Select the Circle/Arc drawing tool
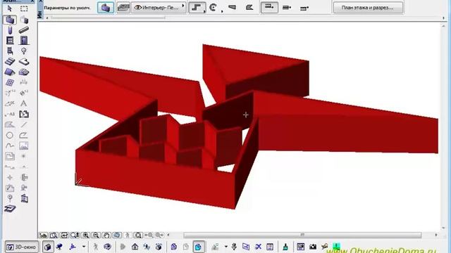451x253 pixels. (10, 135)
